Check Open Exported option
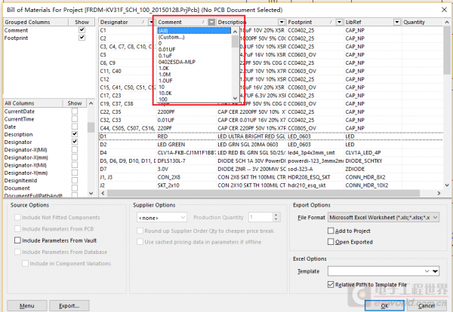453x312 pixels. point(331,242)
